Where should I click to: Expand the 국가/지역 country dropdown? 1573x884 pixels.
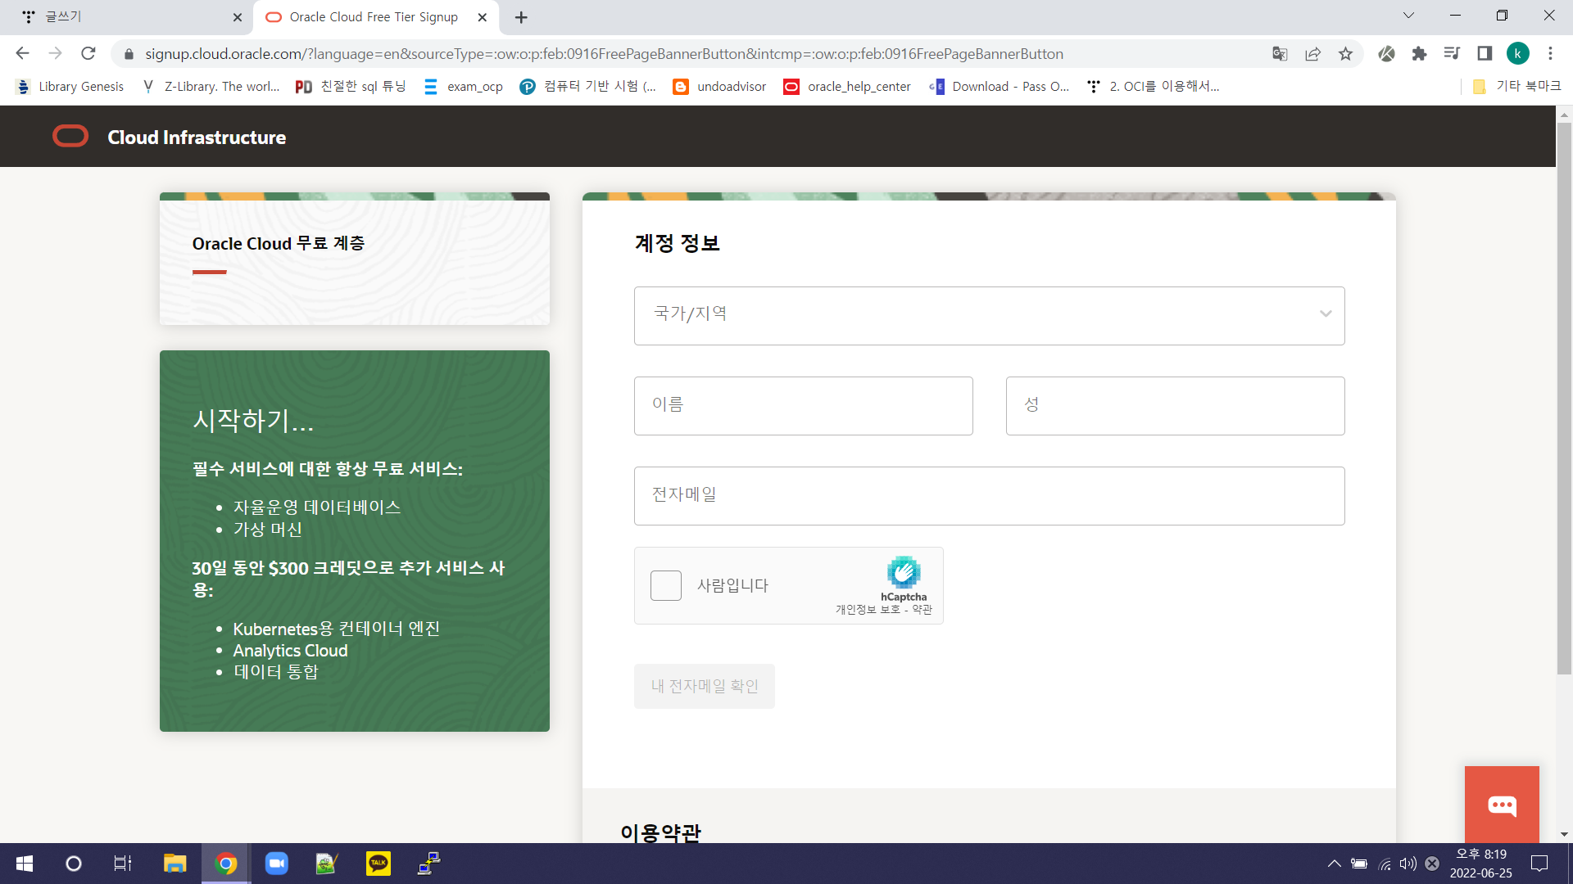tap(989, 315)
